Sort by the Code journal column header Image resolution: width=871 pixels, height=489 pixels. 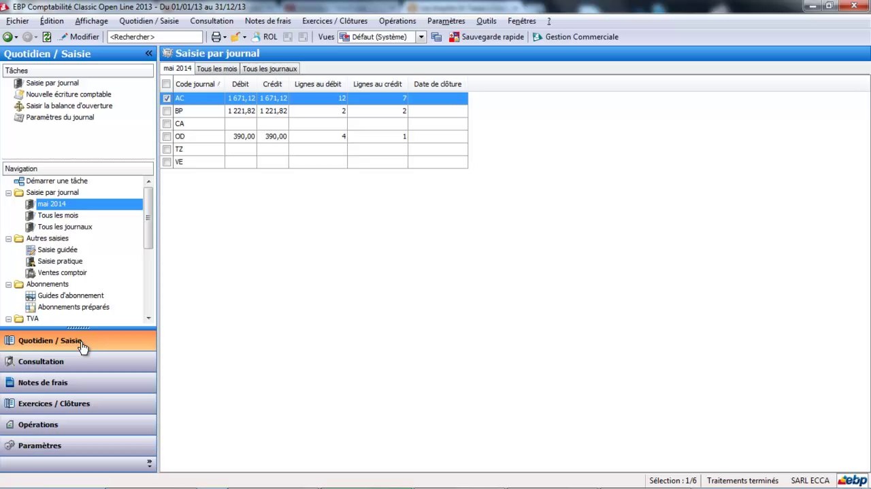click(199, 84)
